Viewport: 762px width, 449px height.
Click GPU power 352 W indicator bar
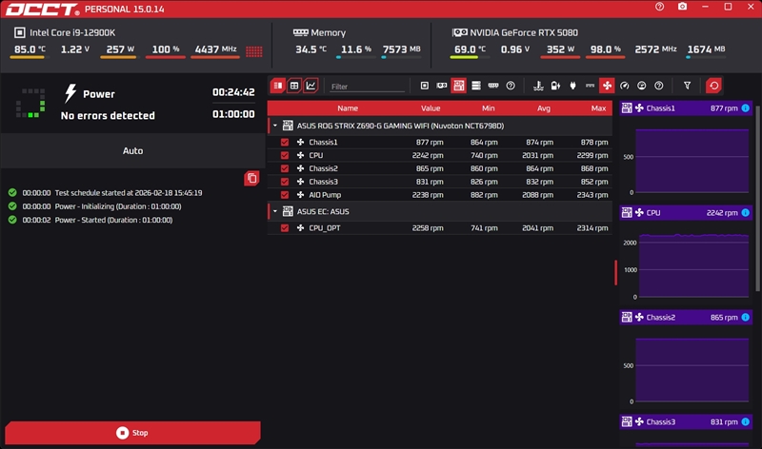560,57
